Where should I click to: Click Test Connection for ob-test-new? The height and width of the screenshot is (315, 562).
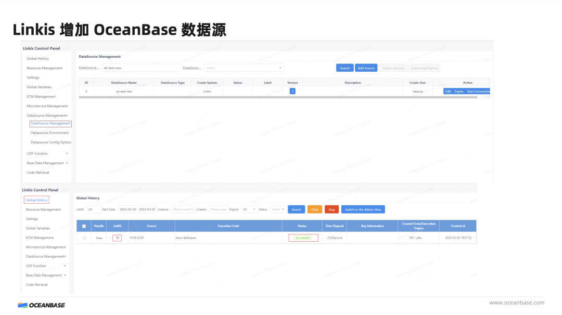pos(478,91)
